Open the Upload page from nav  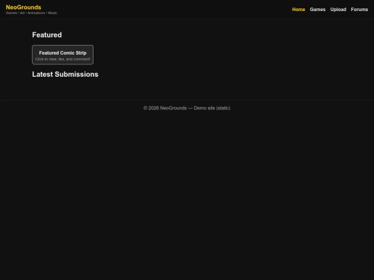click(338, 10)
